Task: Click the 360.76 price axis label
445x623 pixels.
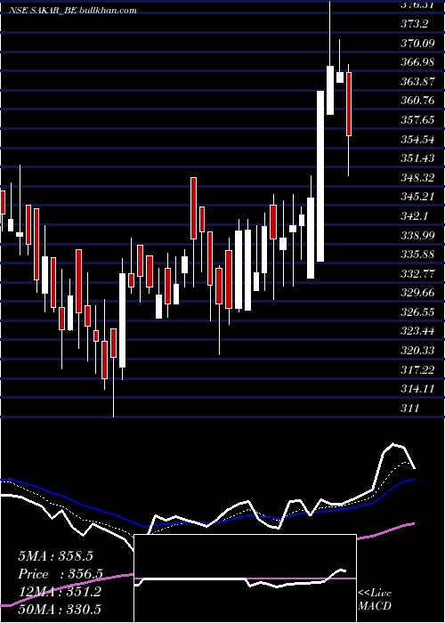Action: (x=417, y=101)
